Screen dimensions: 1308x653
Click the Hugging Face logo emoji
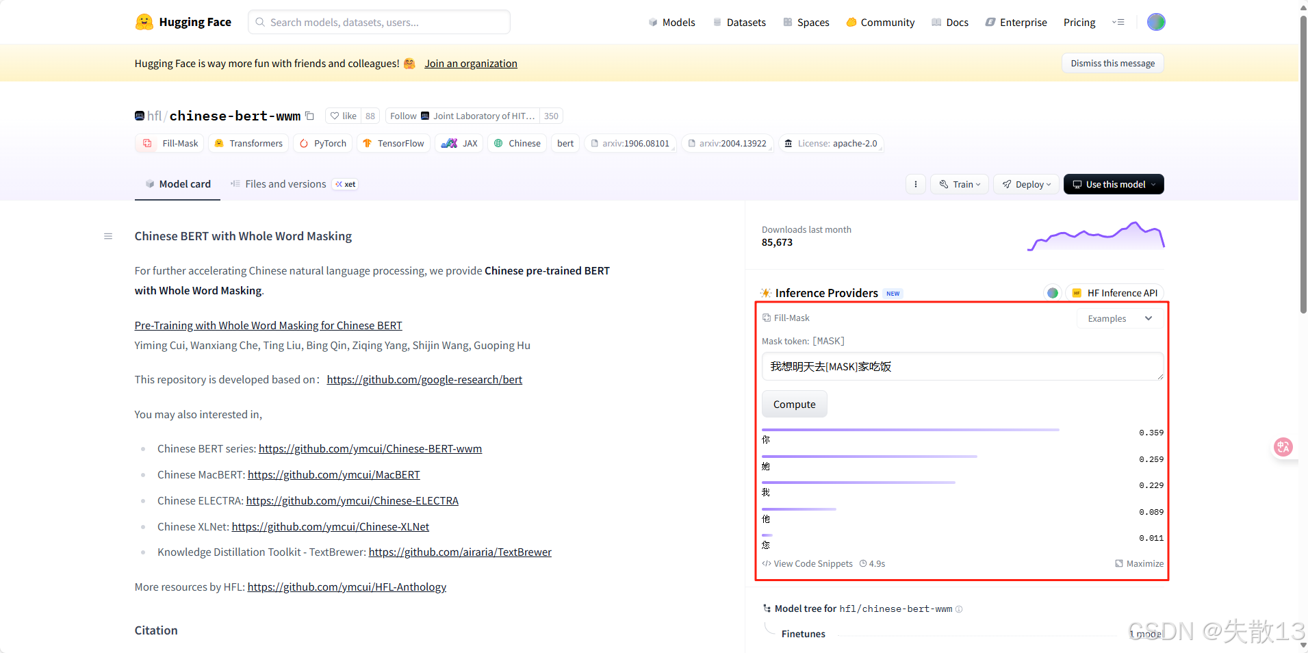click(x=144, y=22)
